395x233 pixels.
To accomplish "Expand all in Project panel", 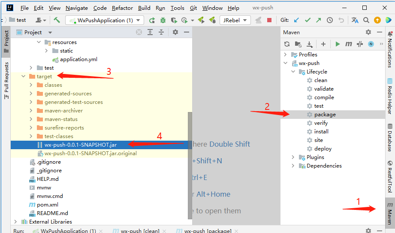I will coord(150,32).
